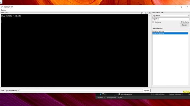
Task: Click the Enter Tags input field
Action: point(81,90)
